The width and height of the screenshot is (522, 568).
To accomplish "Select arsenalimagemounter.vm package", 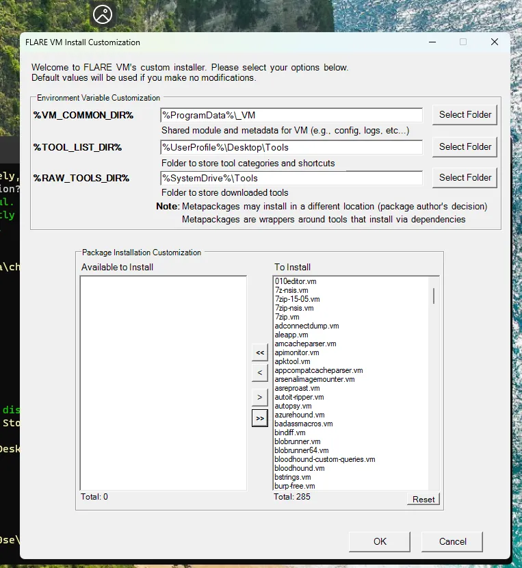I will point(315,379).
